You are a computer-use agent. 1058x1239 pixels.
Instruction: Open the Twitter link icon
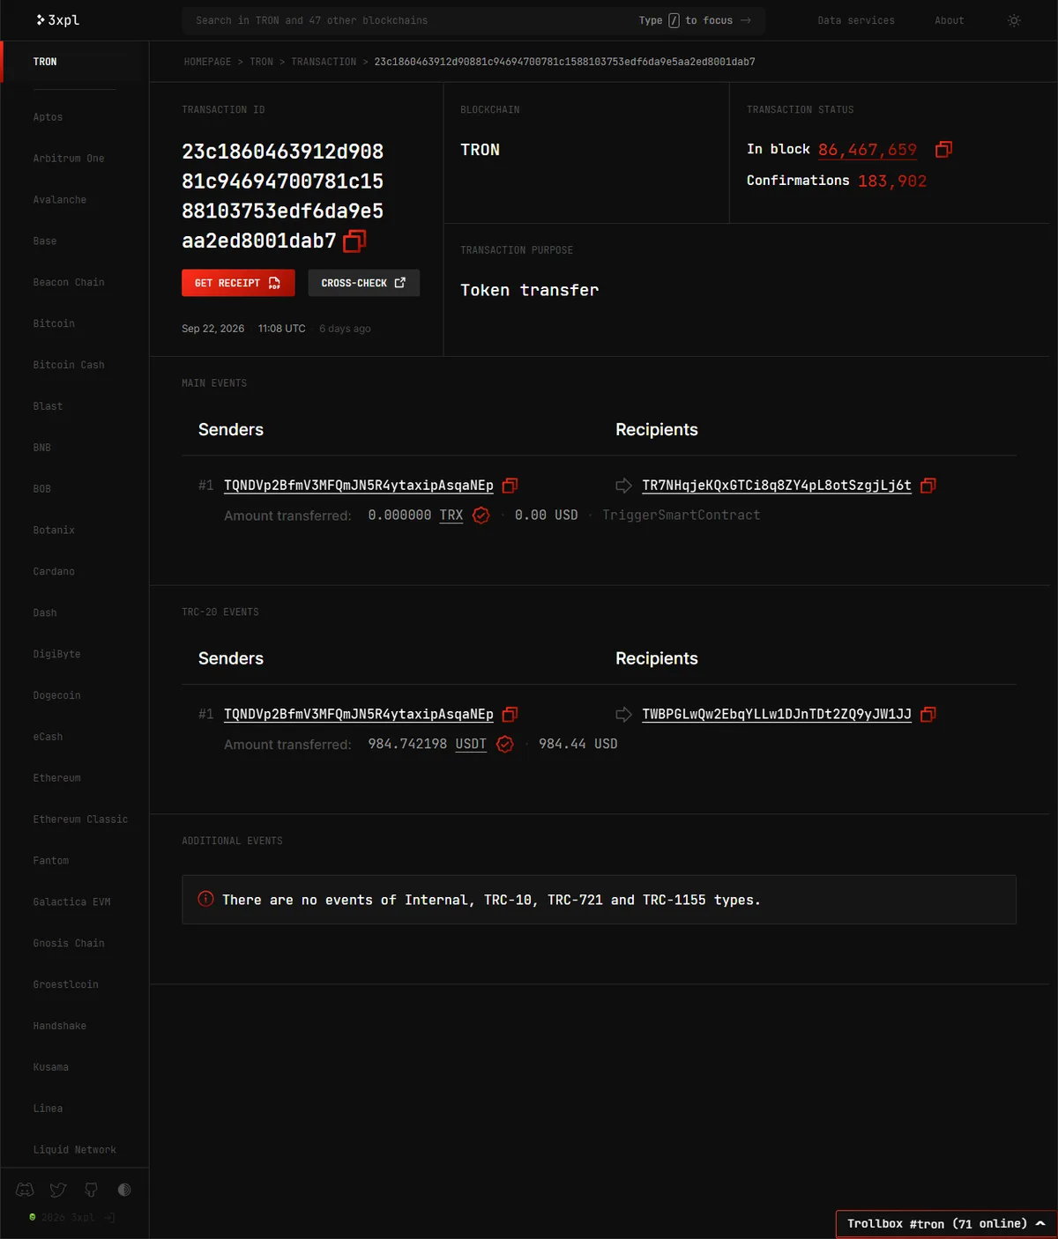click(58, 1190)
